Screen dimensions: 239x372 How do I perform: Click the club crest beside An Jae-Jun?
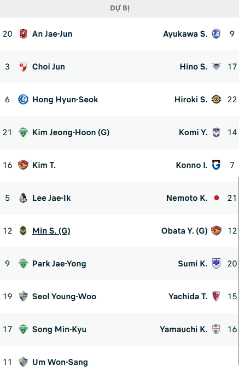(23, 34)
